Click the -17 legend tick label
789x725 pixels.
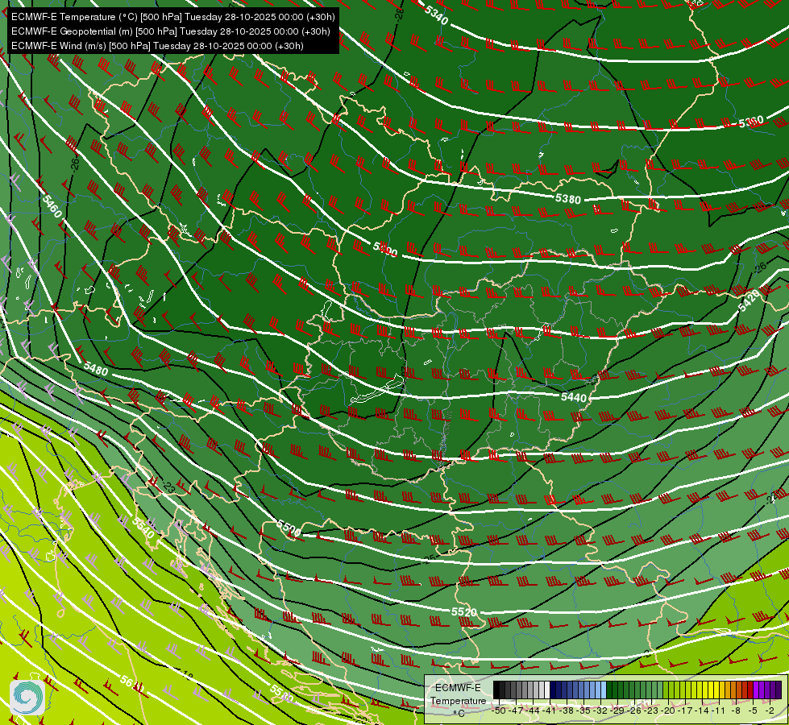[685, 710]
